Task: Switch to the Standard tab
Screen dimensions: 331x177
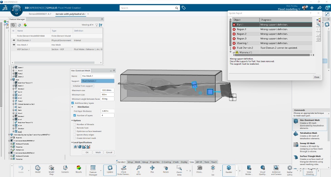Action: [121, 162]
